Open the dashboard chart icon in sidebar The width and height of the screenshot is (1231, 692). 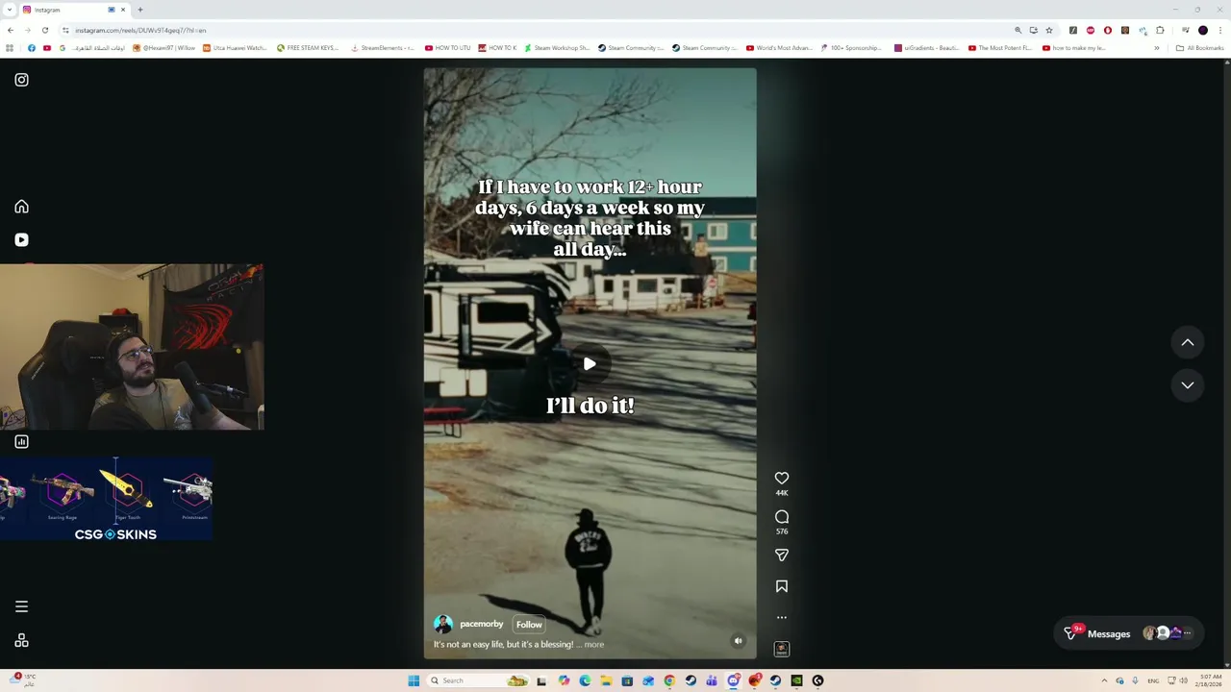(x=21, y=441)
